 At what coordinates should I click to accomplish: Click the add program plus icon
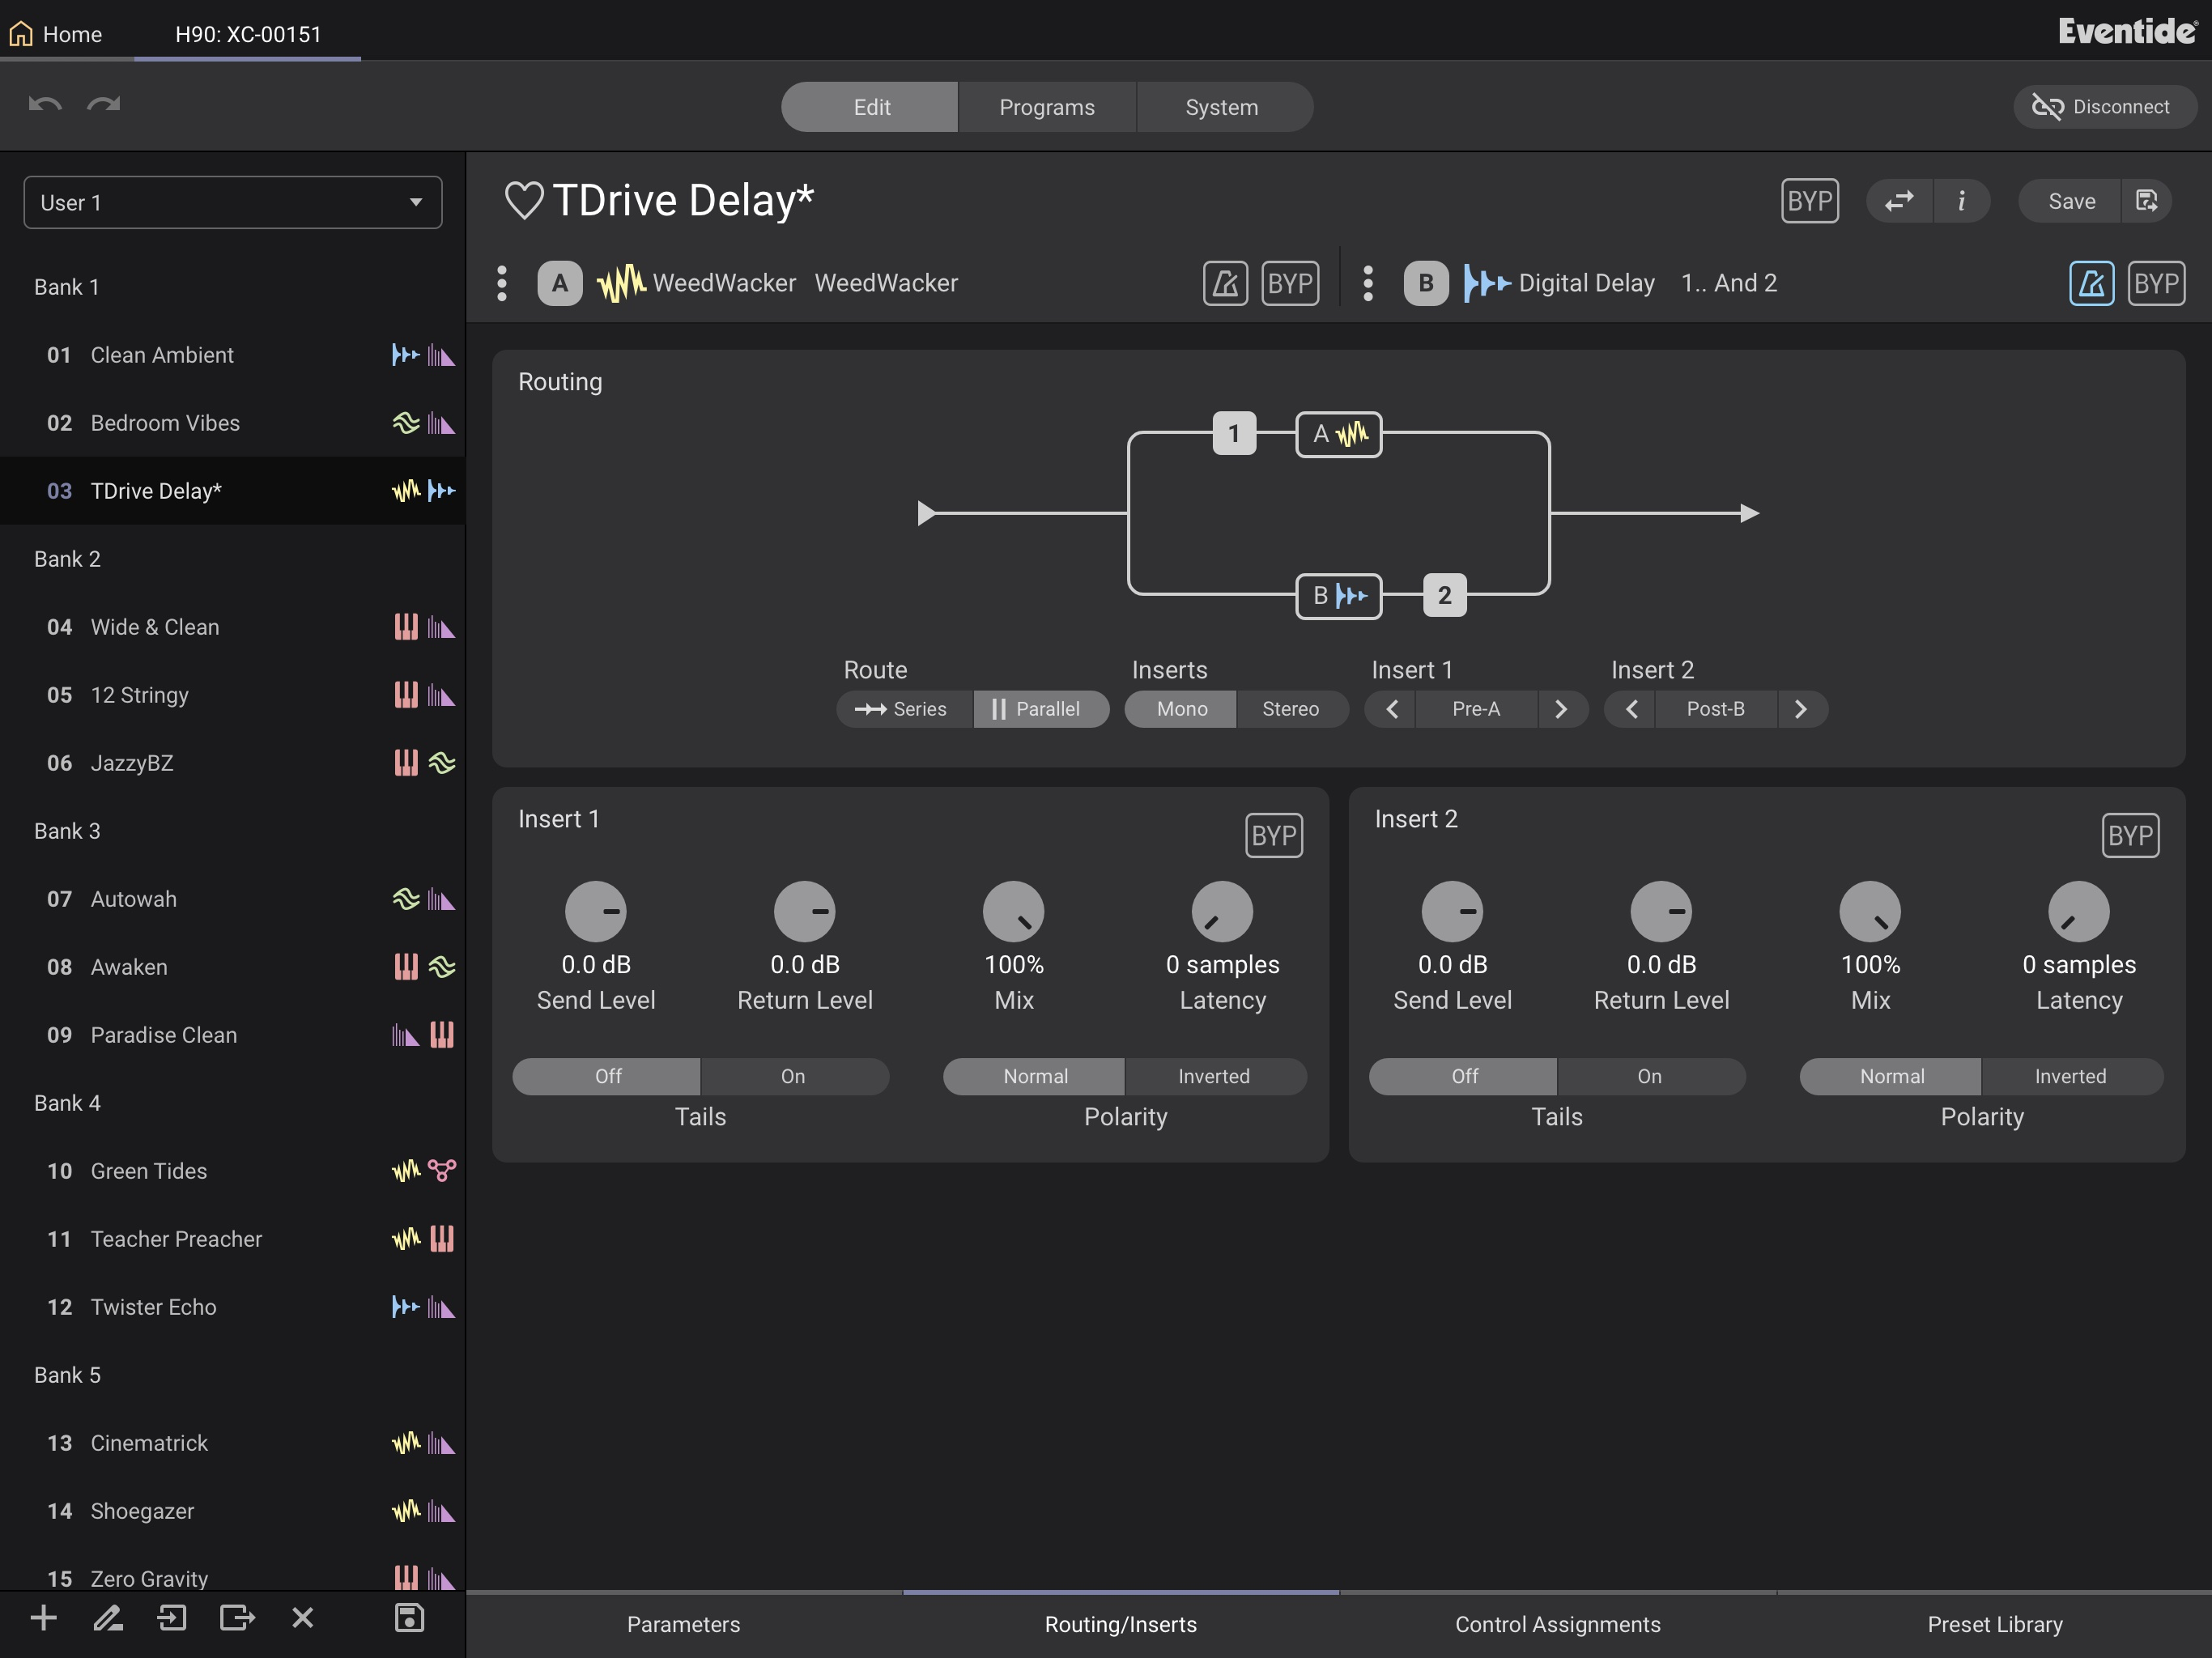[44, 1617]
